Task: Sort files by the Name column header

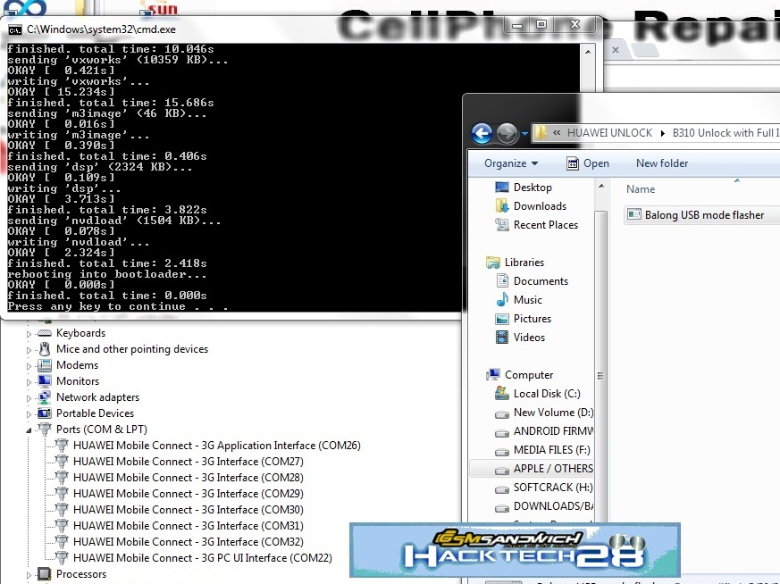Action: click(x=641, y=189)
